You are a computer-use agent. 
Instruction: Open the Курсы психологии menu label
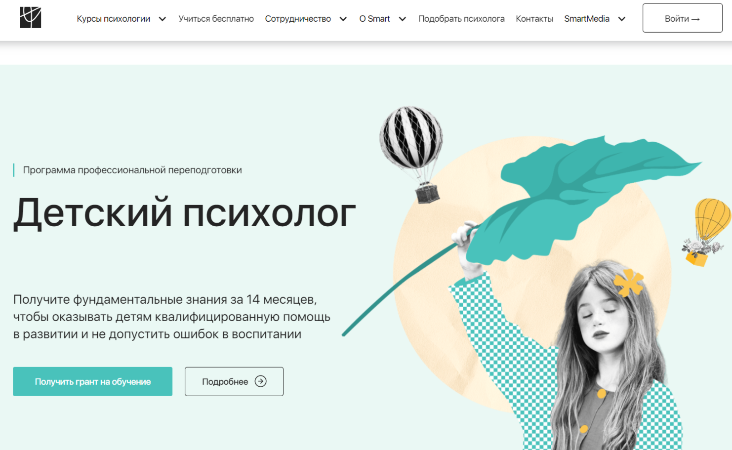click(114, 19)
